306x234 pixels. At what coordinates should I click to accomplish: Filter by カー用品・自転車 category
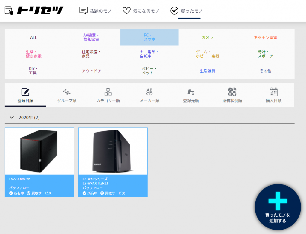tap(149, 54)
